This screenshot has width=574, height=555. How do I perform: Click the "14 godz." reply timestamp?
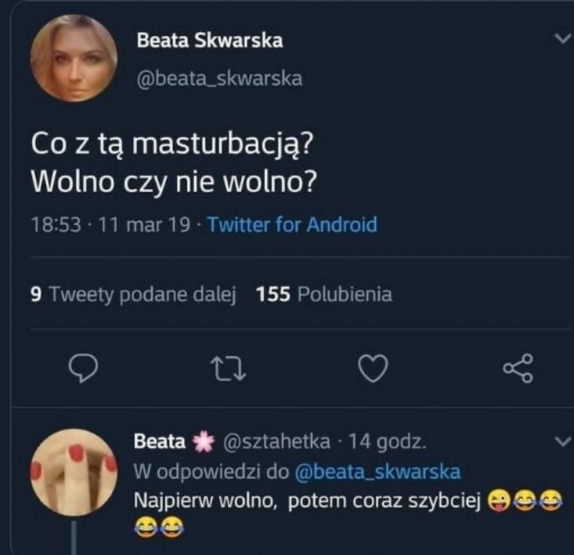pos(387,442)
